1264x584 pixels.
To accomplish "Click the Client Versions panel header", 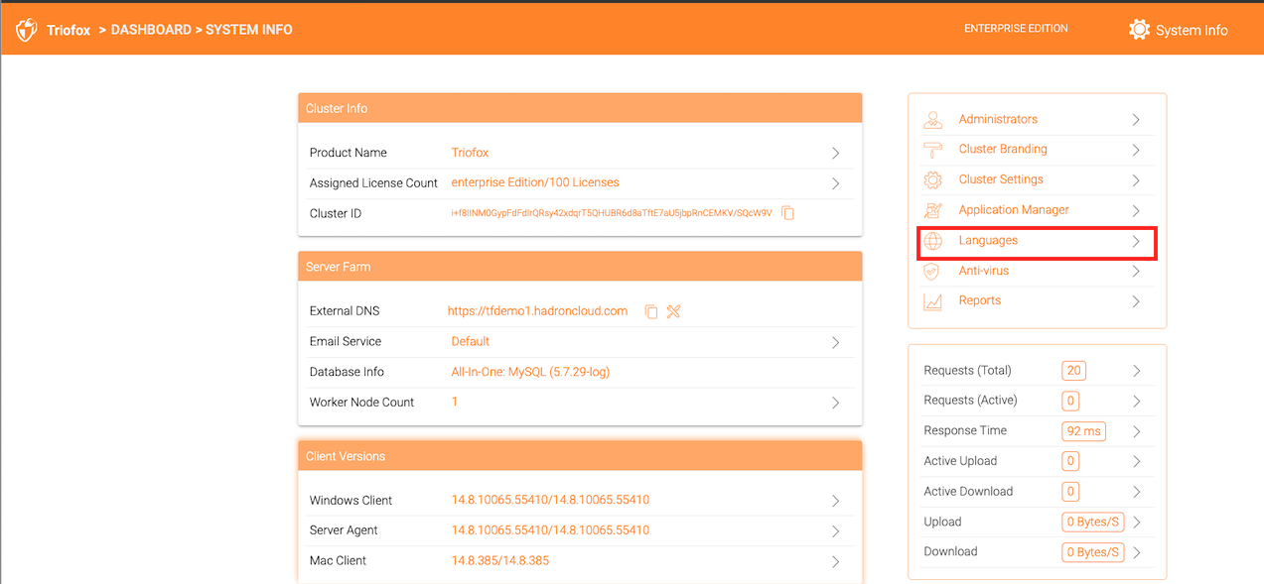I will [580, 456].
